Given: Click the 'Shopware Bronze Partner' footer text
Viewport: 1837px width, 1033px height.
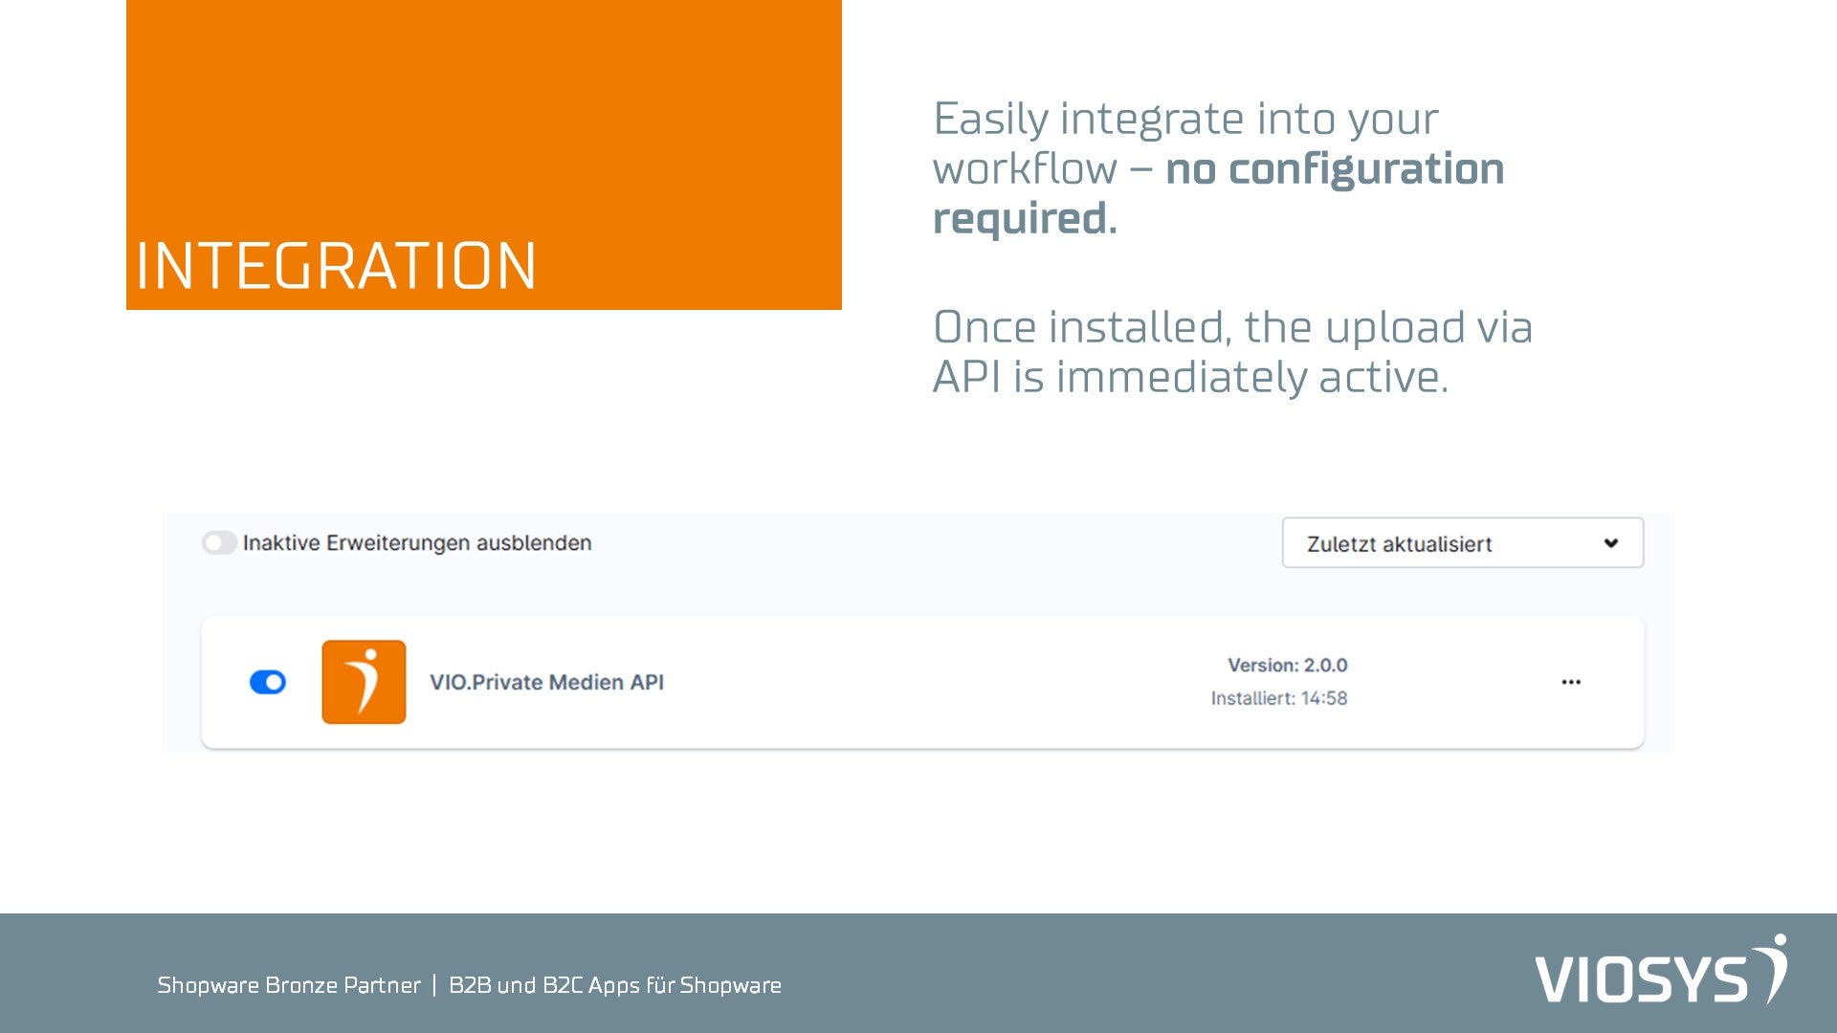Looking at the screenshot, I should point(289,985).
